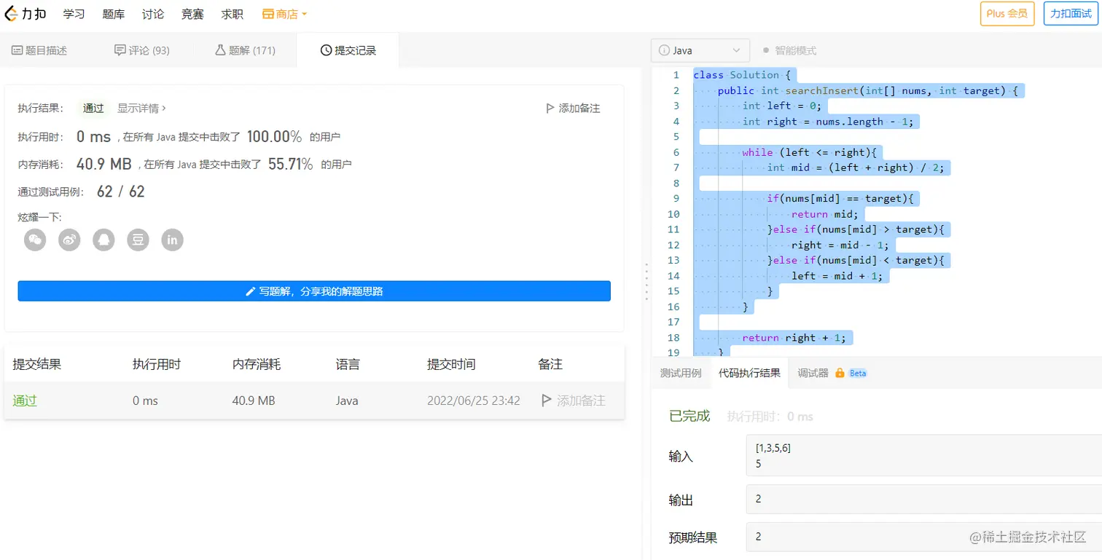Click the line return right + 1

pyautogui.click(x=794, y=338)
